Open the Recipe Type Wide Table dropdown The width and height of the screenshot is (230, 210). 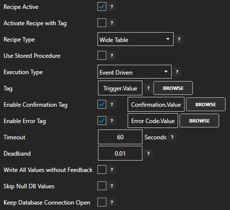coord(136,39)
